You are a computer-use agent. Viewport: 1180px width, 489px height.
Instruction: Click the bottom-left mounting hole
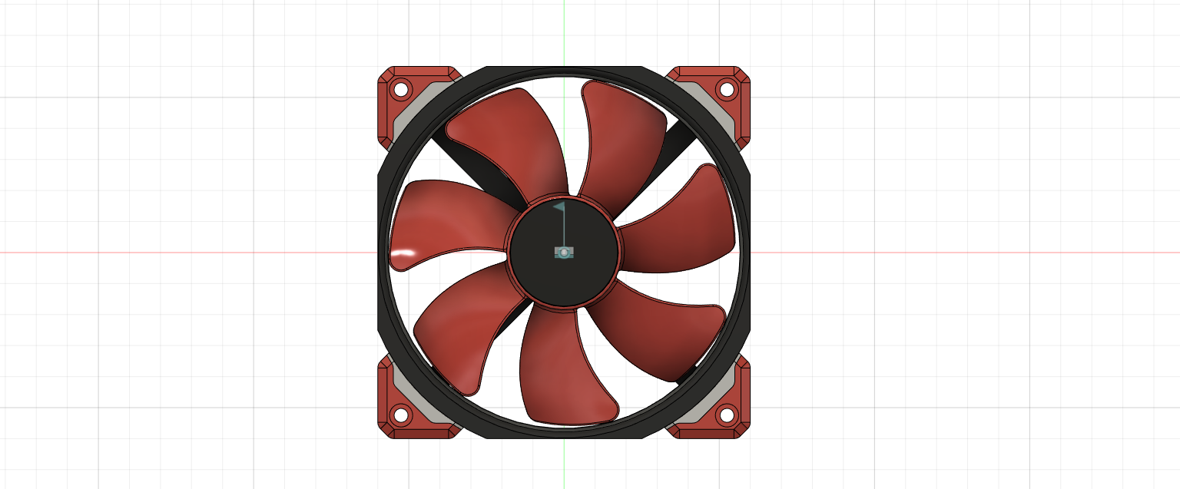(x=402, y=415)
